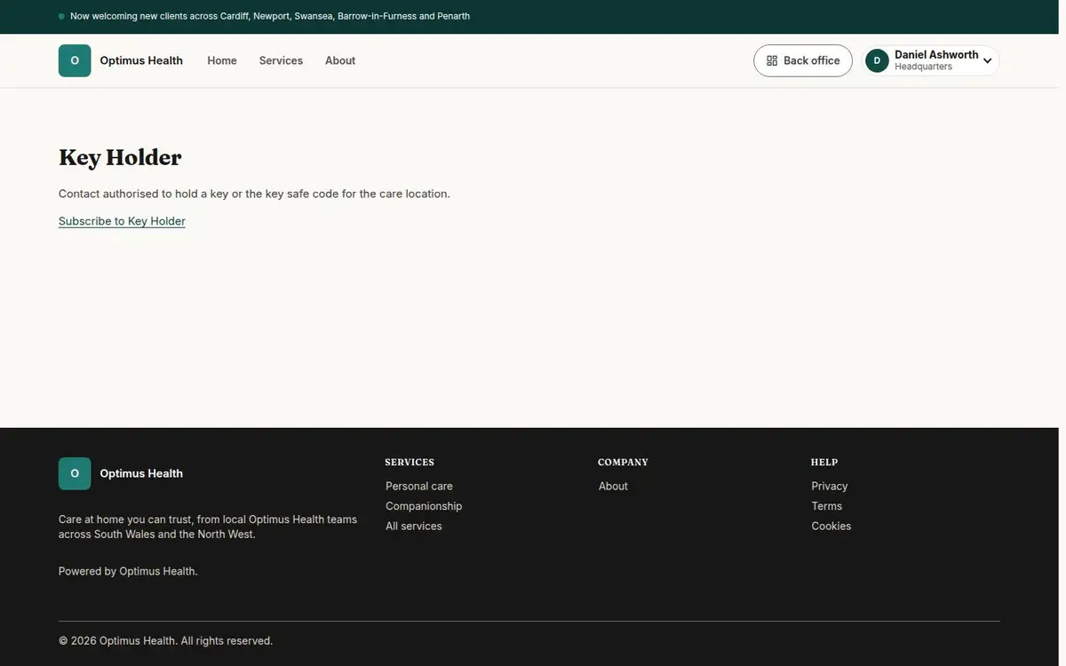Read the Privacy policy link
The image size is (1066, 666).
830,486
